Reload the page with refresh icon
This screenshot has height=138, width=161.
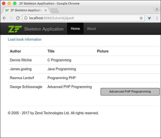pos(18,18)
